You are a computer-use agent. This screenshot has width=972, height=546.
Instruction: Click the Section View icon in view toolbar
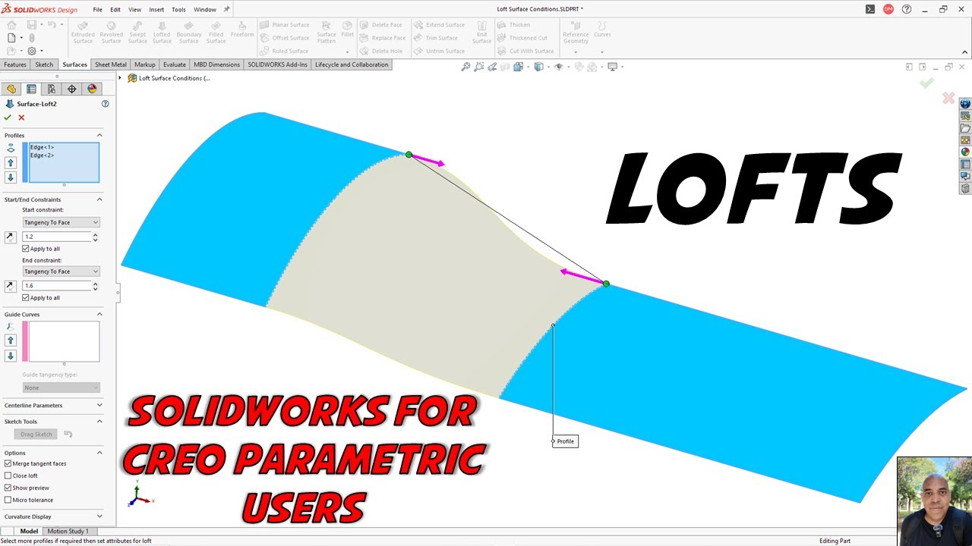tap(506, 67)
